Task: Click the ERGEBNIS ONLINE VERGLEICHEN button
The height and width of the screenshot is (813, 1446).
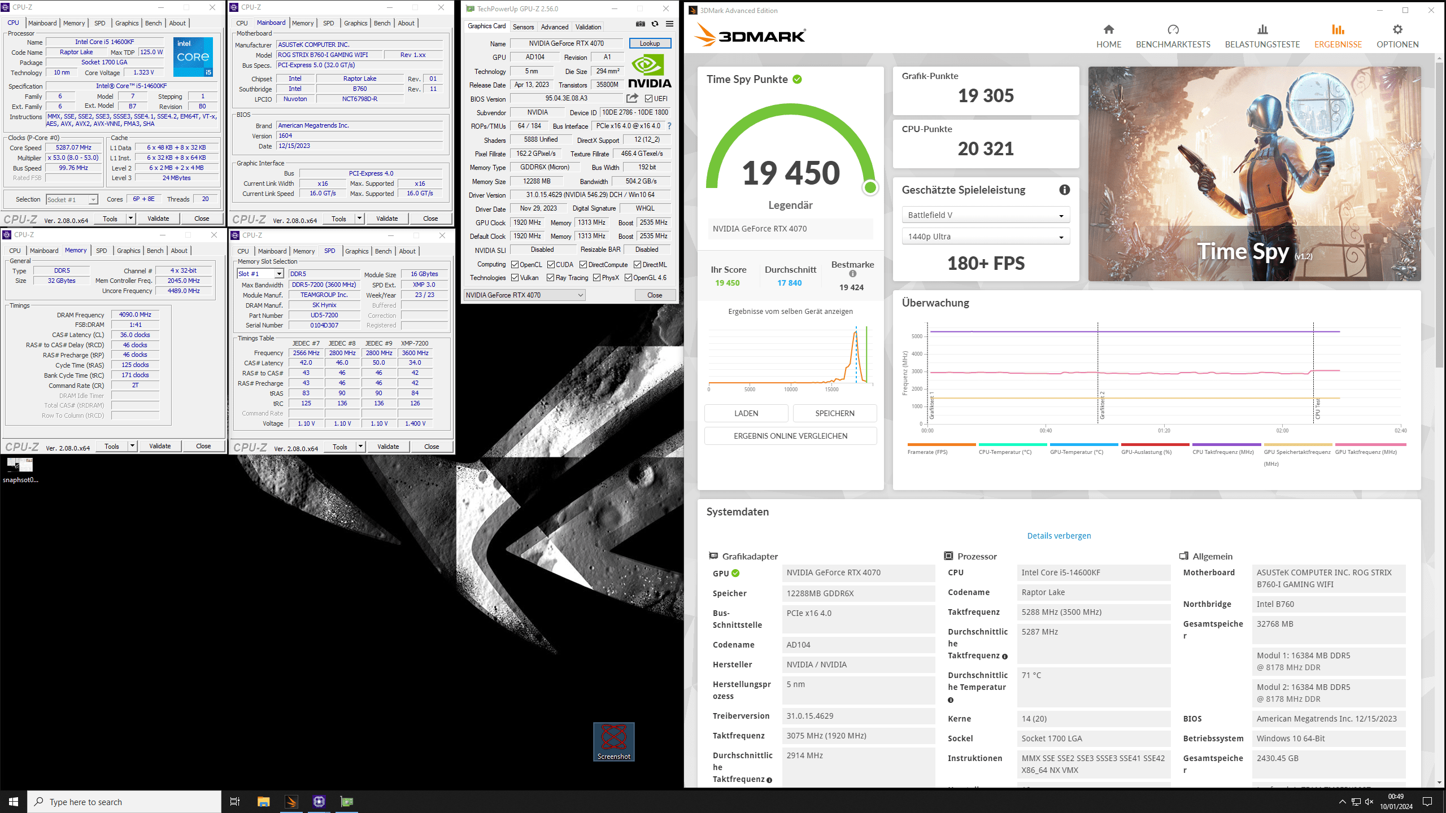Action: (790, 436)
